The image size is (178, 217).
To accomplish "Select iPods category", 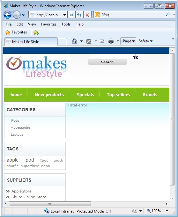I will pyautogui.click(x=15, y=120).
